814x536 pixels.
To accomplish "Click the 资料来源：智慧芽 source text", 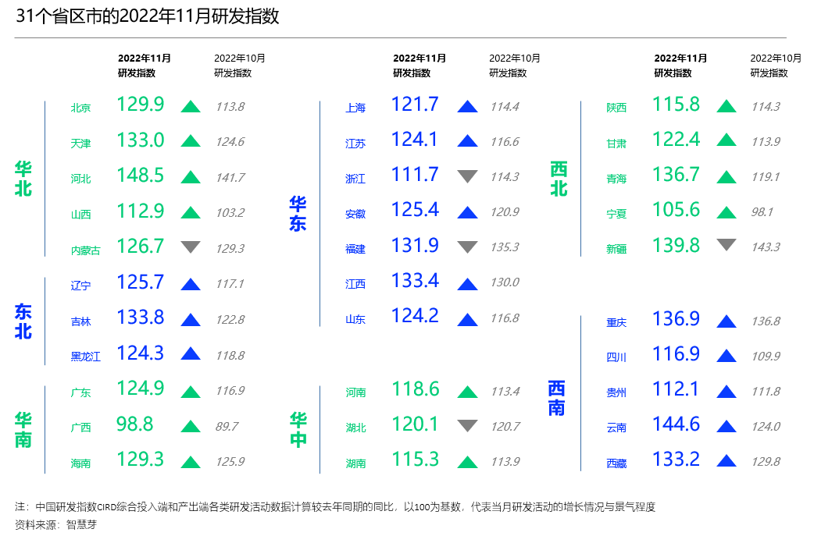I will 56,524.
